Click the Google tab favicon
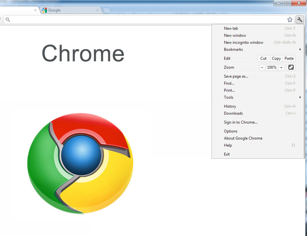 (44, 10)
